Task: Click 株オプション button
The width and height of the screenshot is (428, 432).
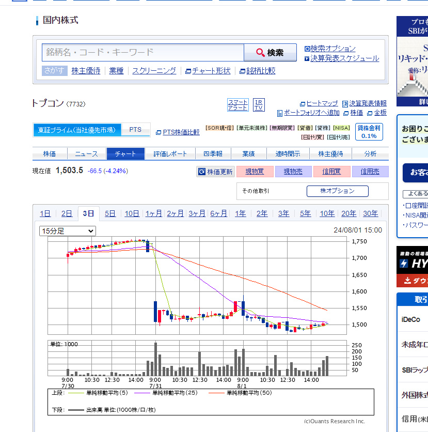Action: click(x=338, y=191)
